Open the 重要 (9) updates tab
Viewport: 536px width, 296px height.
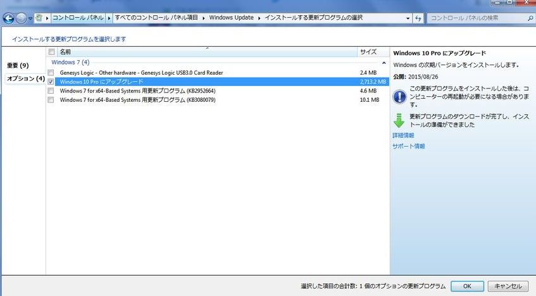(x=18, y=65)
